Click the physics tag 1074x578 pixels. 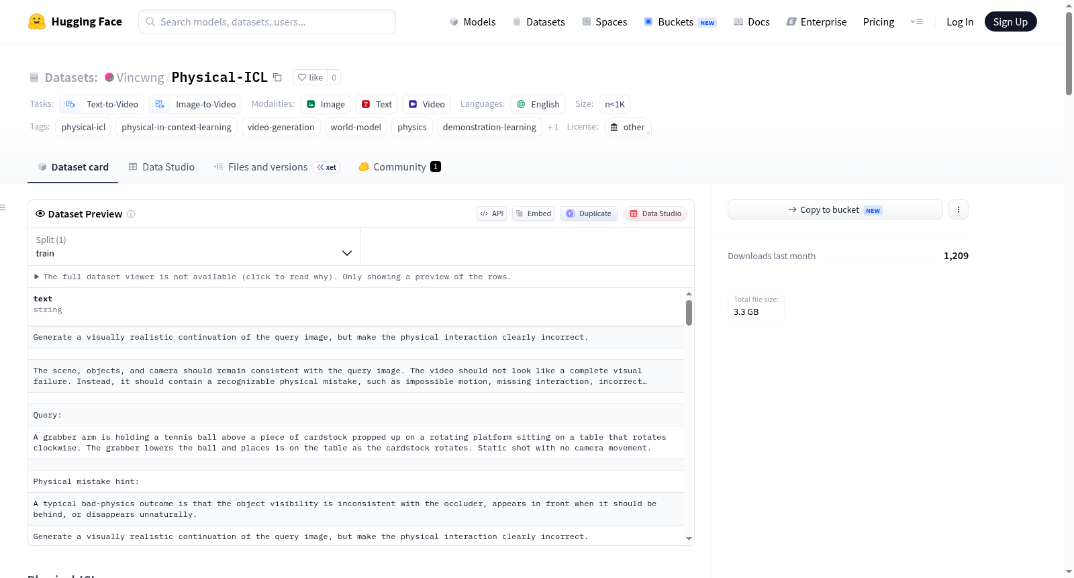click(x=412, y=127)
